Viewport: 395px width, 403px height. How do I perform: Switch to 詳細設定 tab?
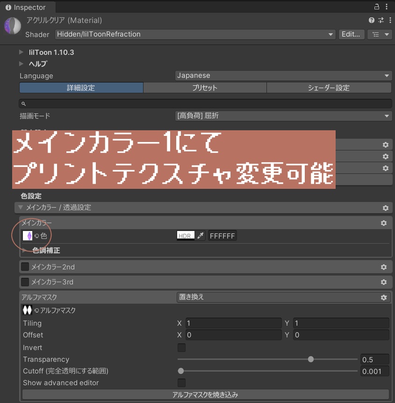pyautogui.click(x=81, y=88)
